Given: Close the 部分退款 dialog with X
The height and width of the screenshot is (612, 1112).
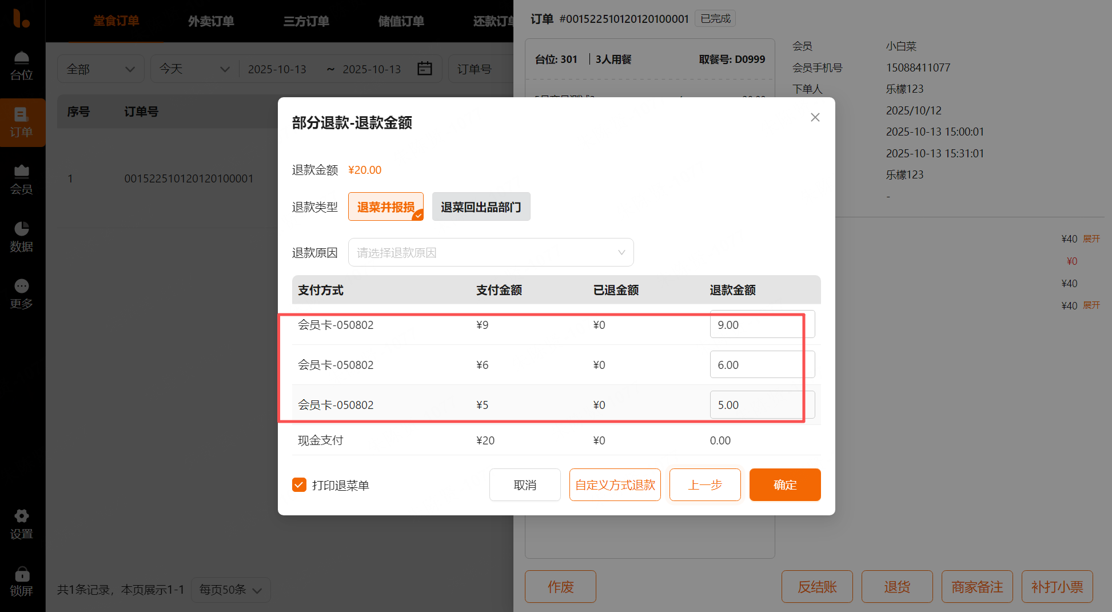Looking at the screenshot, I should pyautogui.click(x=815, y=117).
